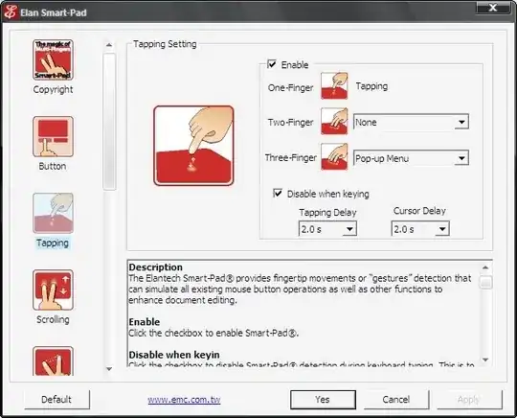Image resolution: width=517 pixels, height=418 pixels.
Task: Select the Copyright label in sidebar
Action: click(x=53, y=89)
